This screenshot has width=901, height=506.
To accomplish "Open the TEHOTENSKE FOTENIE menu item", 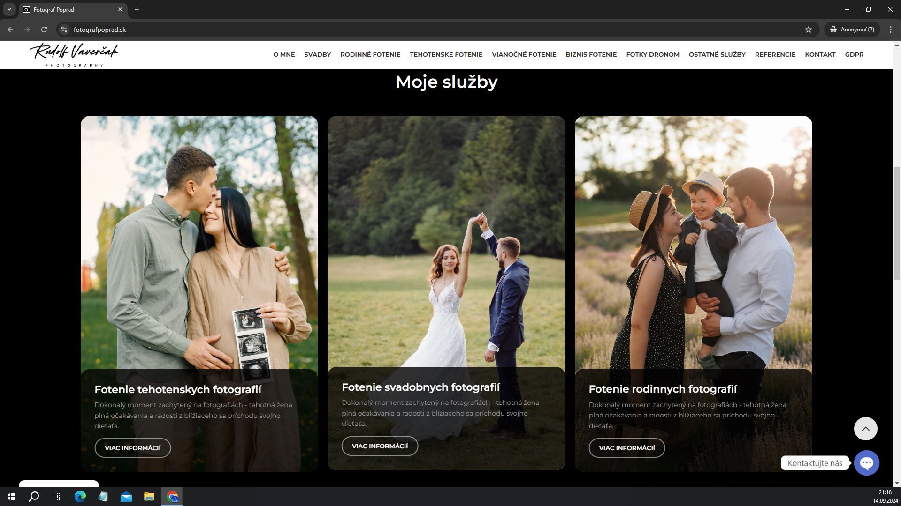I will [x=446, y=55].
